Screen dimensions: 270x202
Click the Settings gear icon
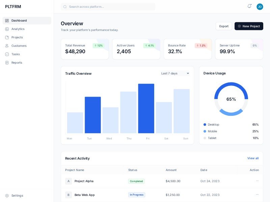[x=7, y=196]
